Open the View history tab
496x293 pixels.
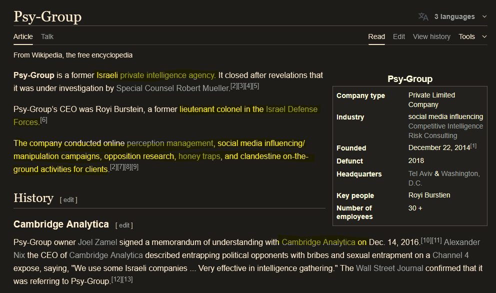click(431, 36)
